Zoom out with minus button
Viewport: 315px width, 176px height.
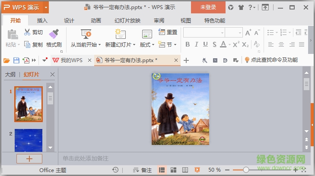tap(227, 170)
